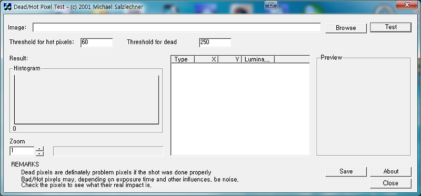Click the Zoom value field

[x=22, y=151]
